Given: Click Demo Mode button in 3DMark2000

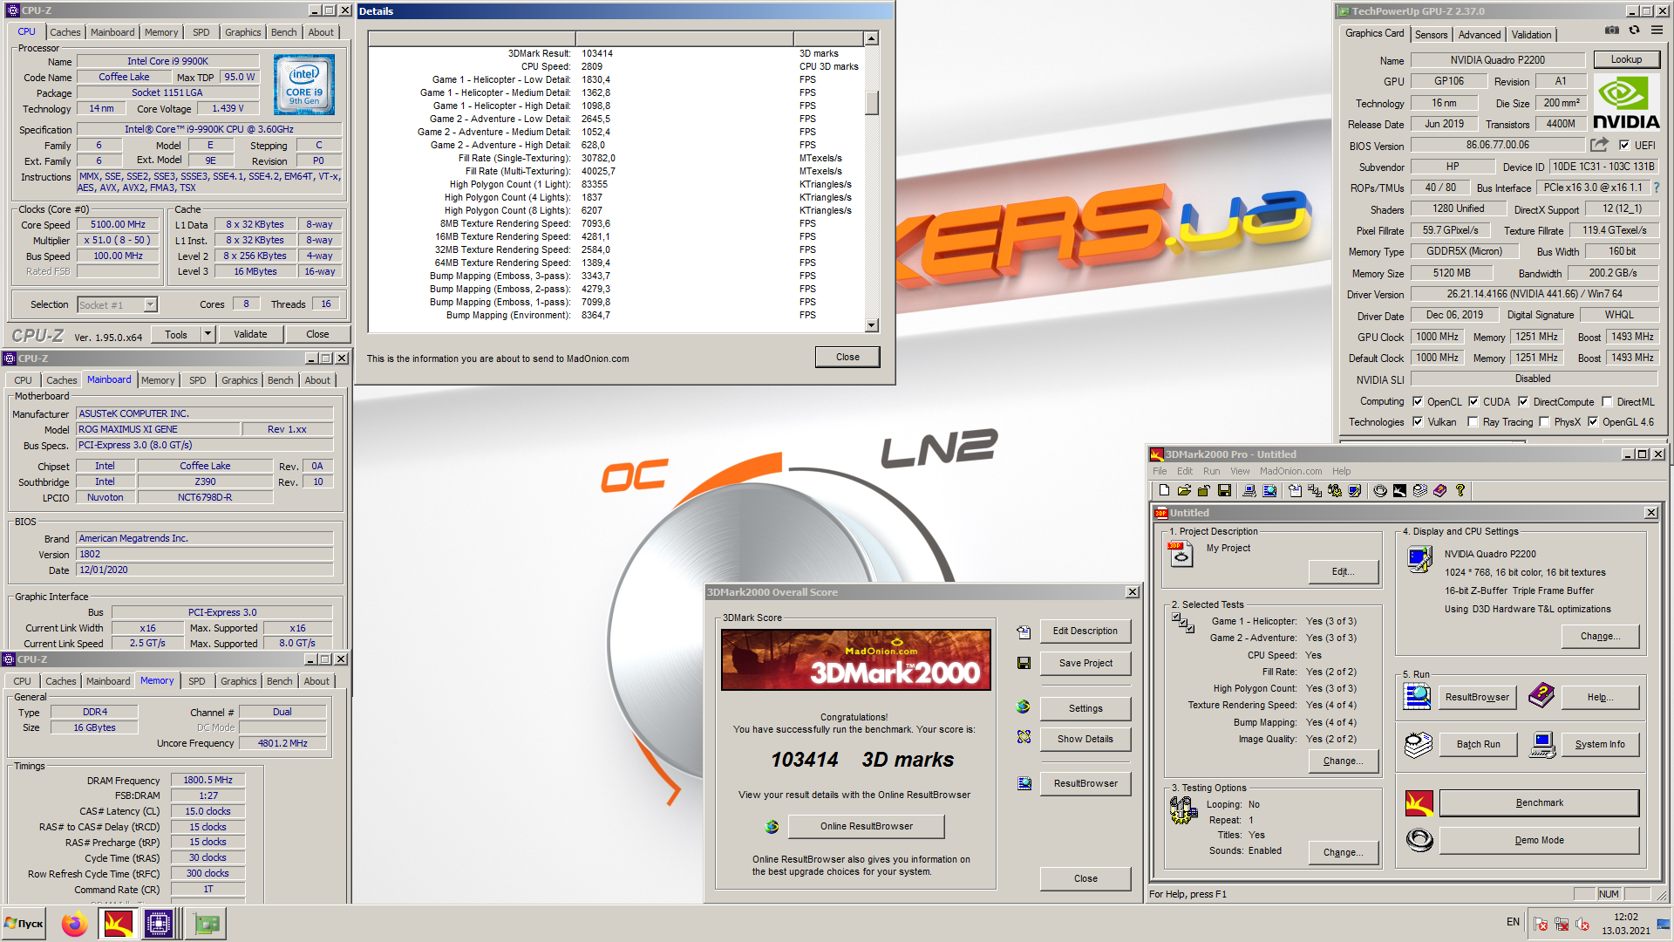Looking at the screenshot, I should [1539, 841].
